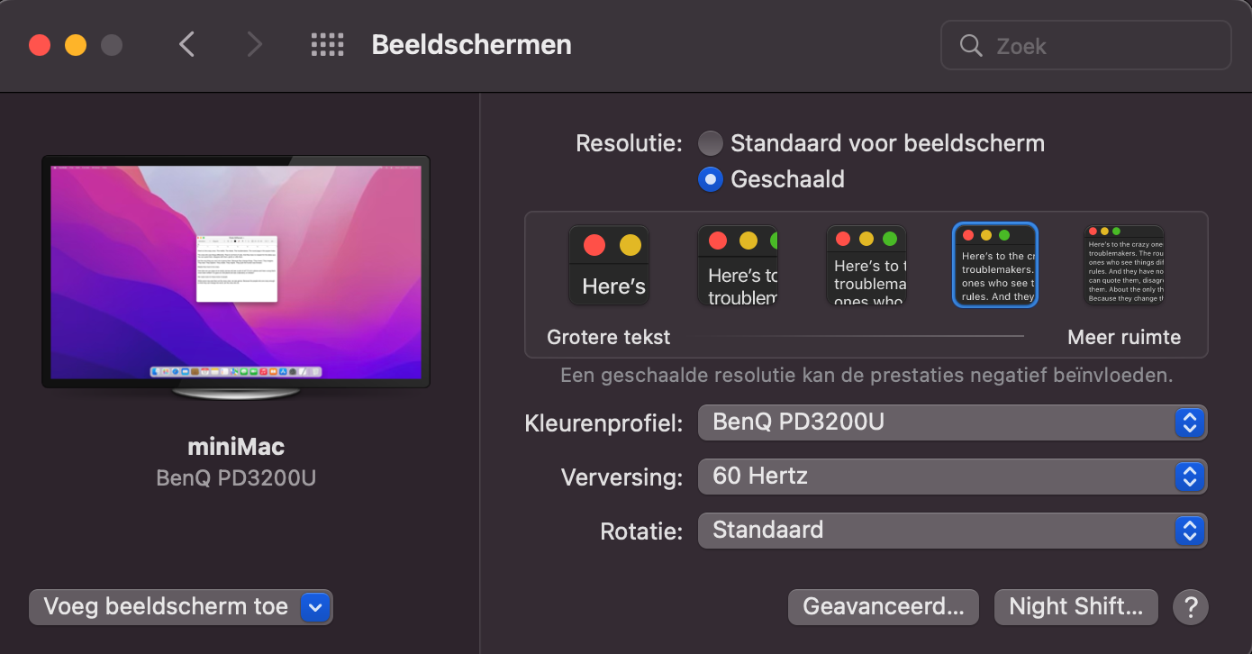1252x654 pixels.
Task: Select the largest text resolution thumbnail
Action: pos(609,265)
